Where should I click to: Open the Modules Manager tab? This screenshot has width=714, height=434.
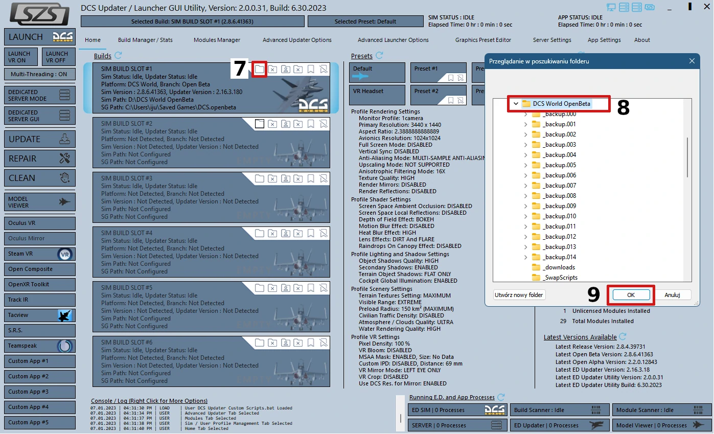point(217,40)
